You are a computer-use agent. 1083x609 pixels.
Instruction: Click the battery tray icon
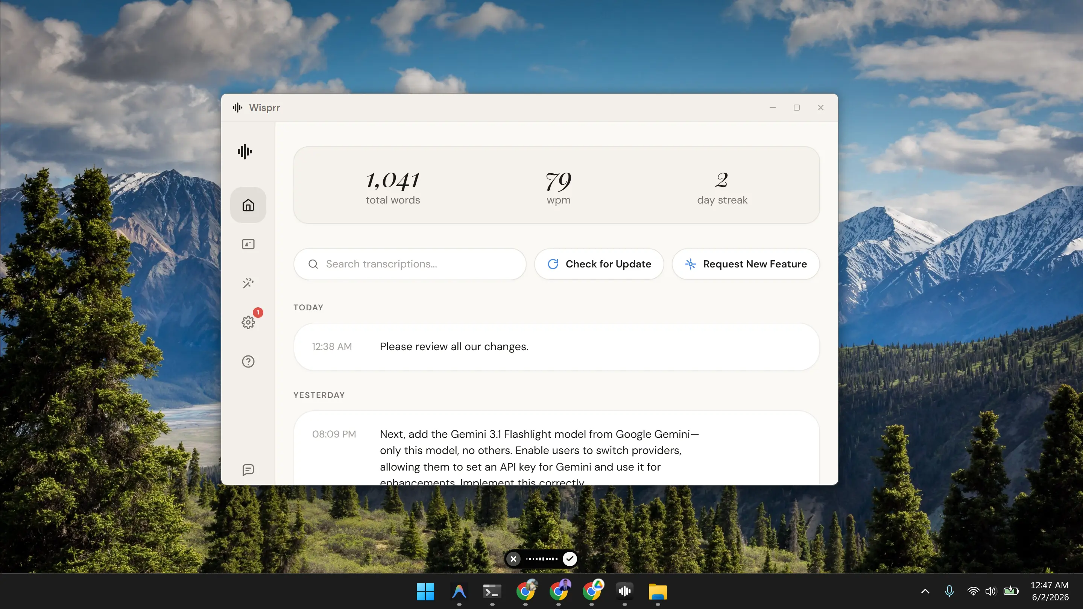1011,591
